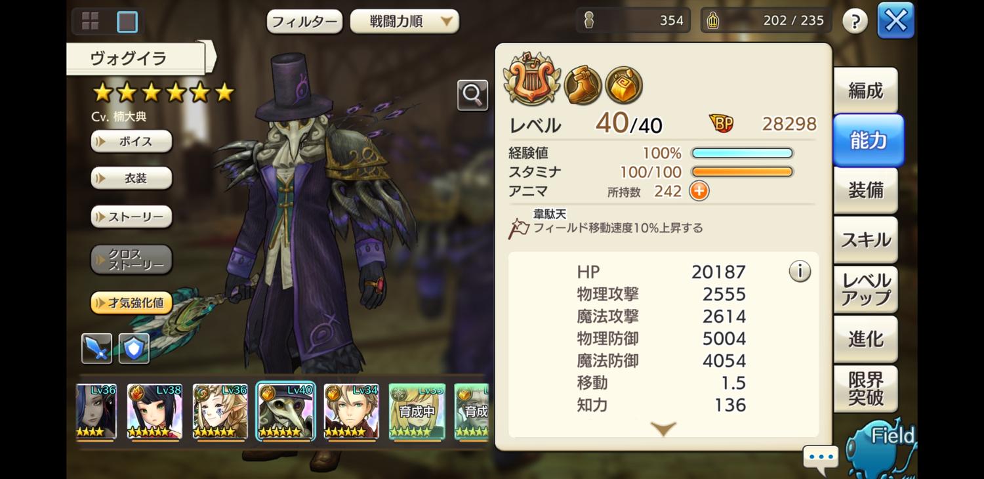Switch to the 装備 tab
Screen dimensions: 984x479
866,190
